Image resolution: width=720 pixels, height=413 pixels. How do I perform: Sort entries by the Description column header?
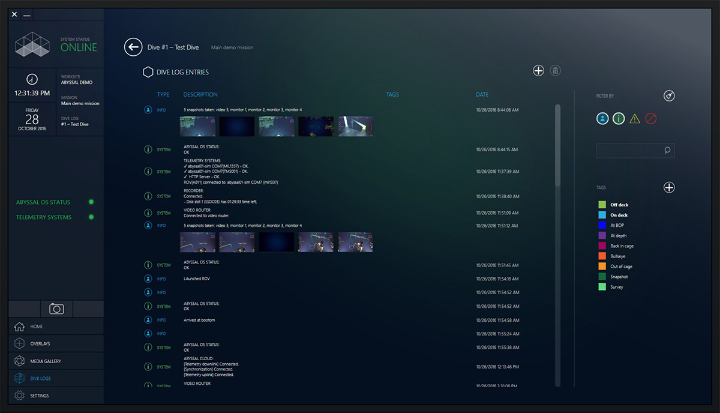[x=200, y=95]
